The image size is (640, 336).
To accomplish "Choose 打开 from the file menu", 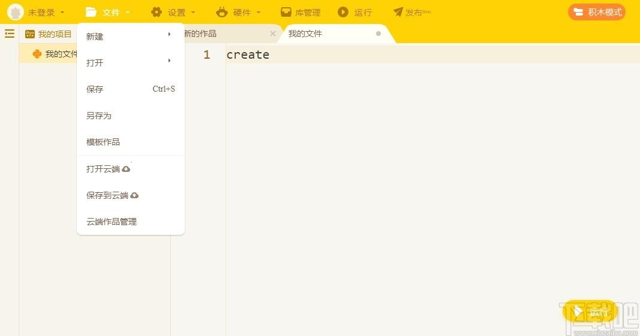I will pos(131,63).
